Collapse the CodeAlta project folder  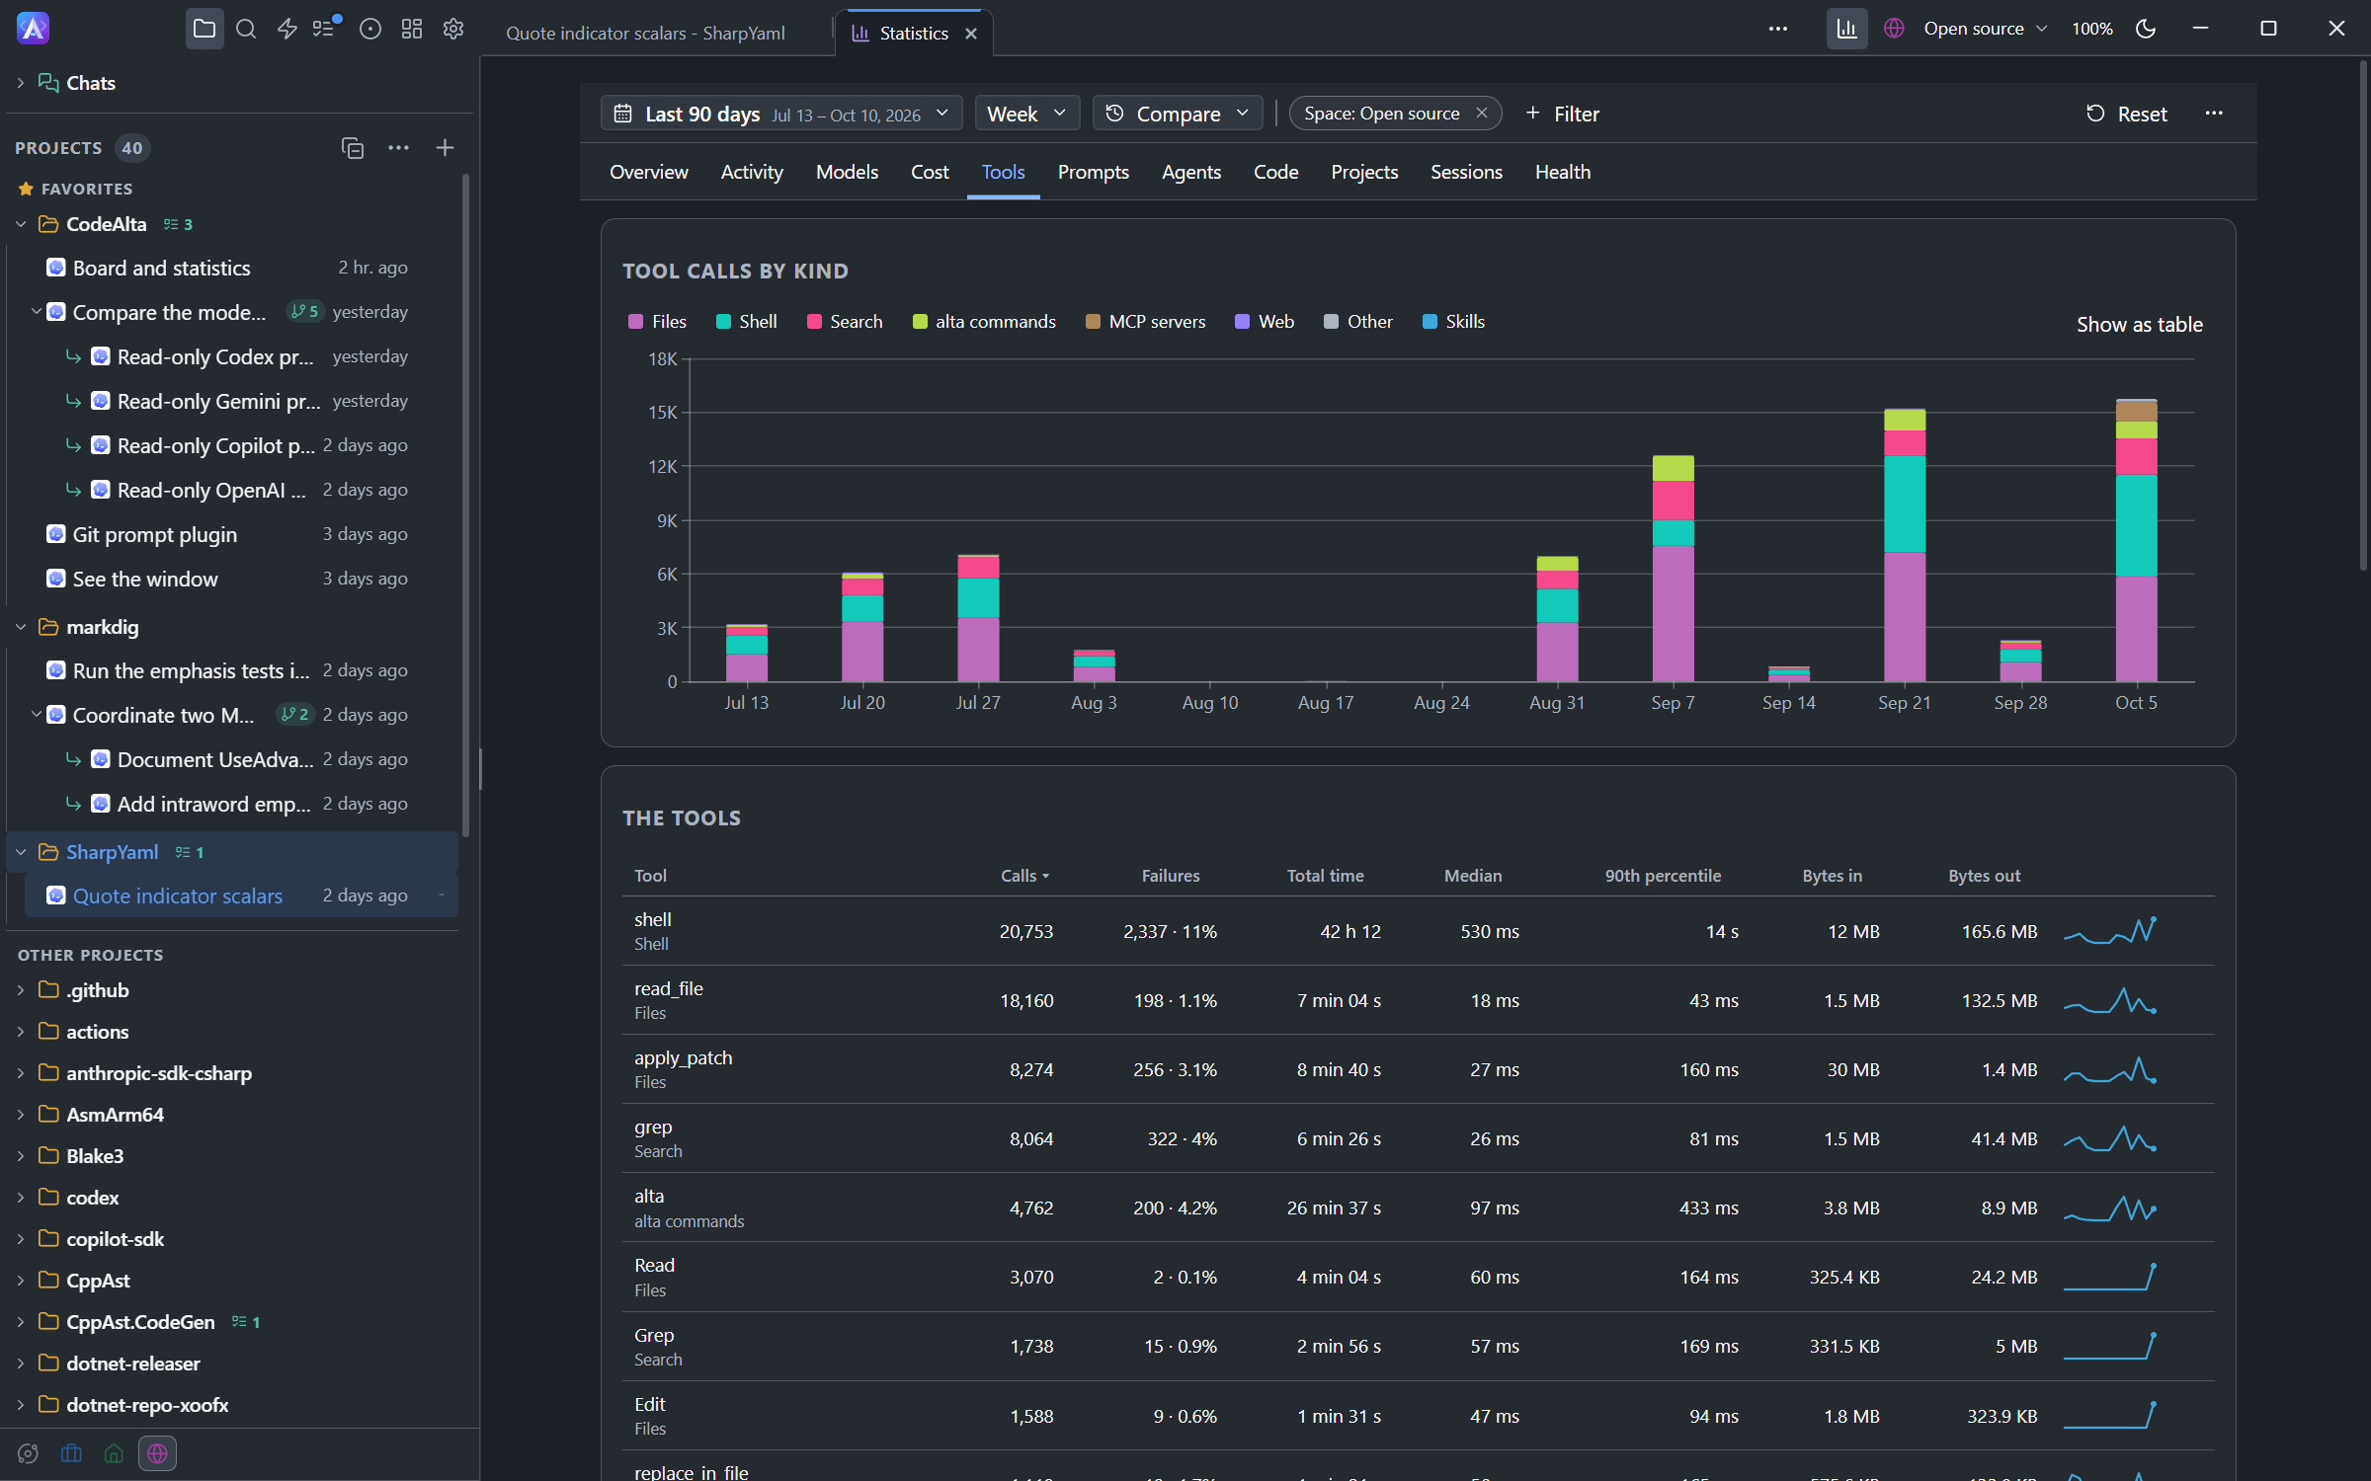pos(21,224)
